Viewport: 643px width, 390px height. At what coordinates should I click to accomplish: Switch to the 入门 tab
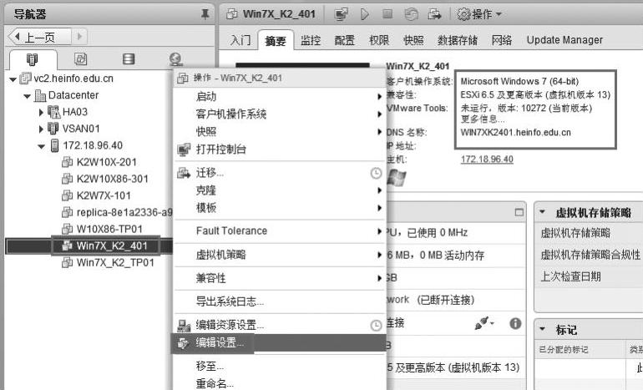click(240, 40)
